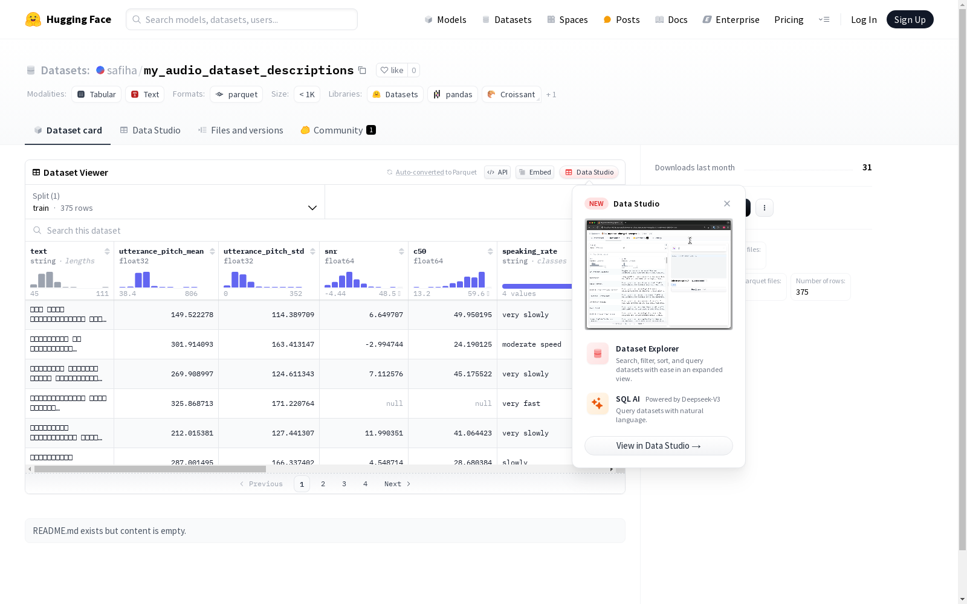The height and width of the screenshot is (604, 967).
Task: Click the horizontal table scrollbar
Action: click(x=150, y=469)
